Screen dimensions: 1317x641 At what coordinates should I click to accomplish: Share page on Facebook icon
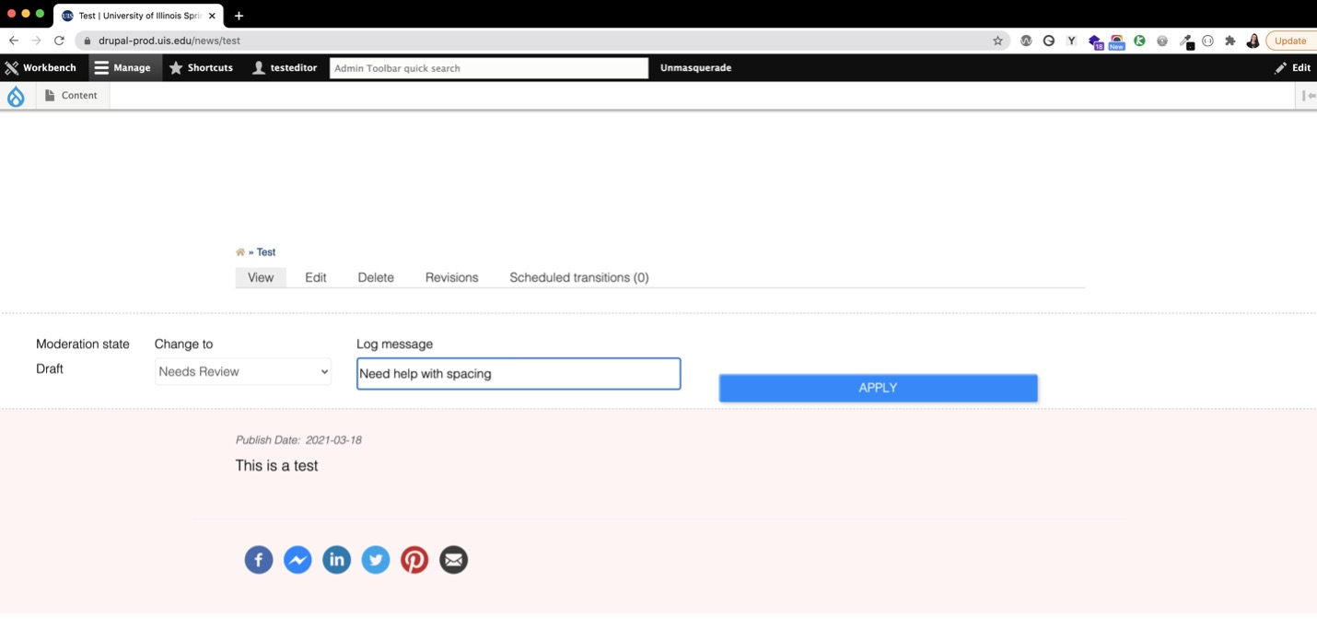tap(259, 559)
